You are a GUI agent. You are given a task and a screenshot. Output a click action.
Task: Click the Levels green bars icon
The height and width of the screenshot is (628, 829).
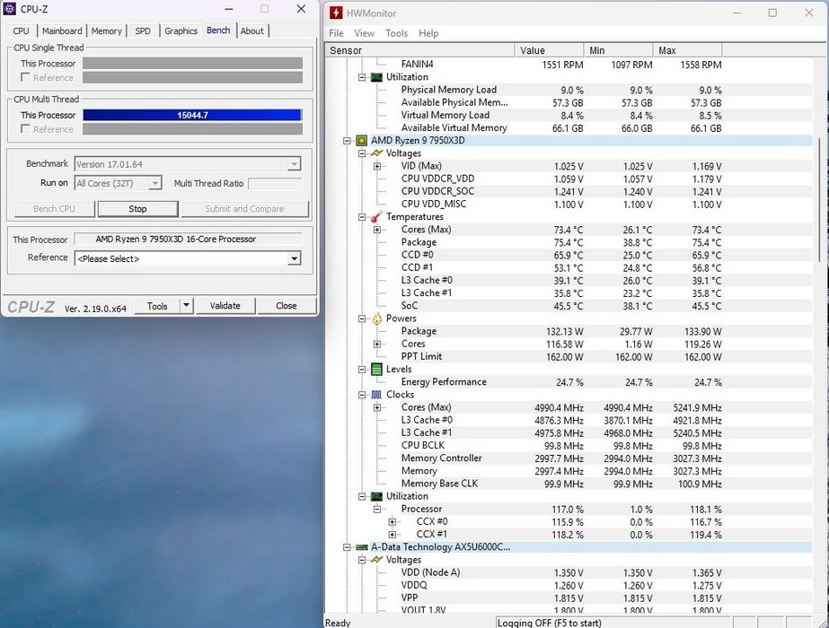pyautogui.click(x=376, y=370)
